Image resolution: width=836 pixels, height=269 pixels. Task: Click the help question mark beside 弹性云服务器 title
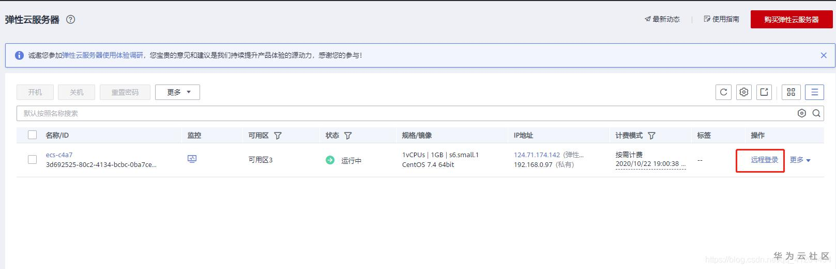71,20
